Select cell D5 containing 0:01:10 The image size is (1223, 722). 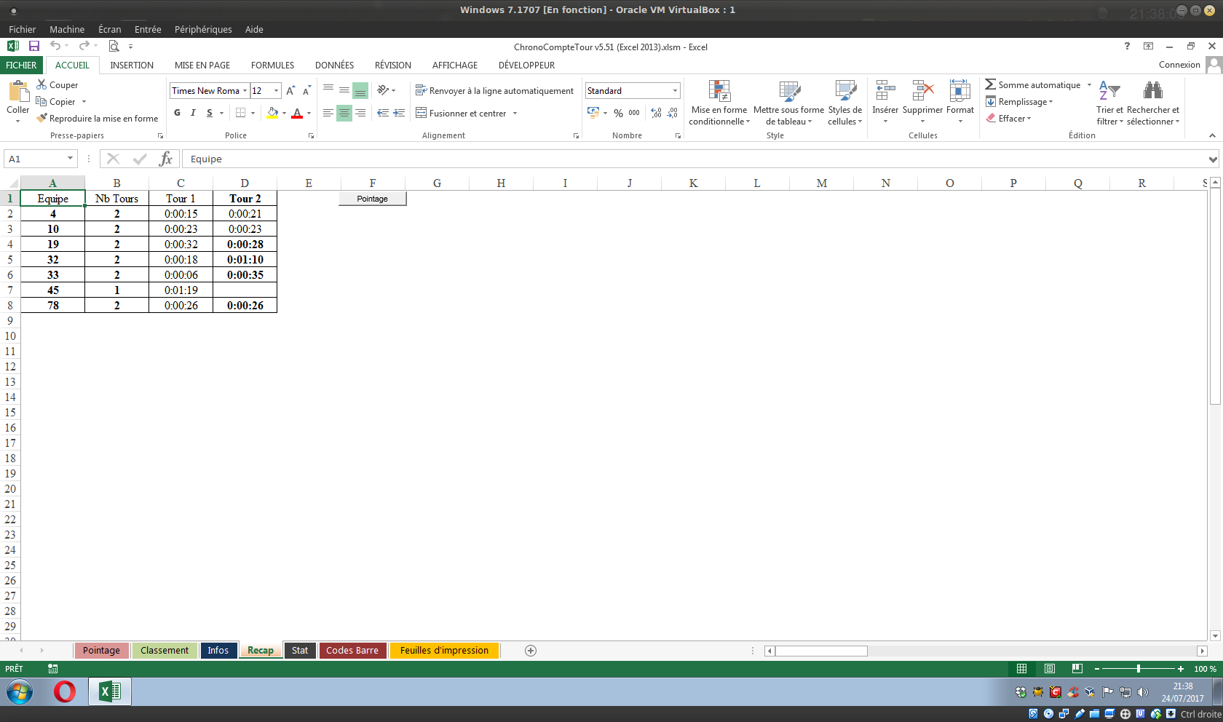[x=245, y=260]
